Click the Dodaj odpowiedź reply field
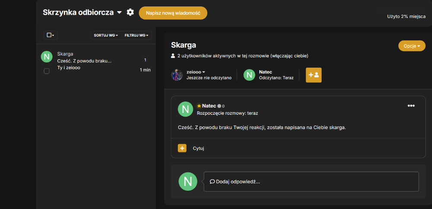 click(x=311, y=181)
